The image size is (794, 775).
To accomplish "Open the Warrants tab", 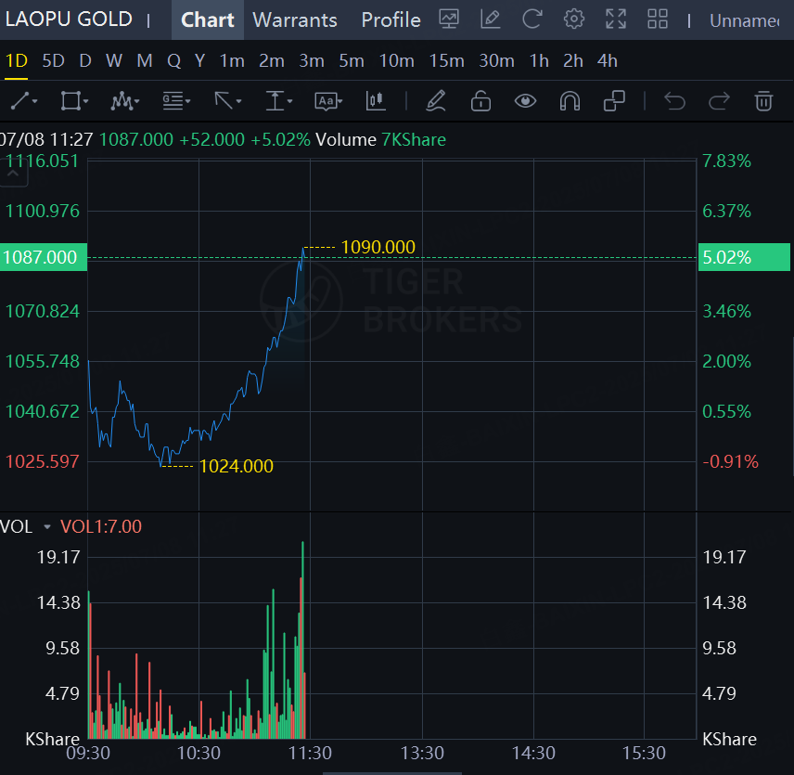I will (x=295, y=19).
